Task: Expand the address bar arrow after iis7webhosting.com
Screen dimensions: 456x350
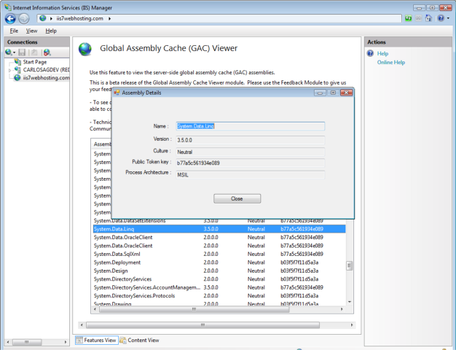Action: point(110,19)
